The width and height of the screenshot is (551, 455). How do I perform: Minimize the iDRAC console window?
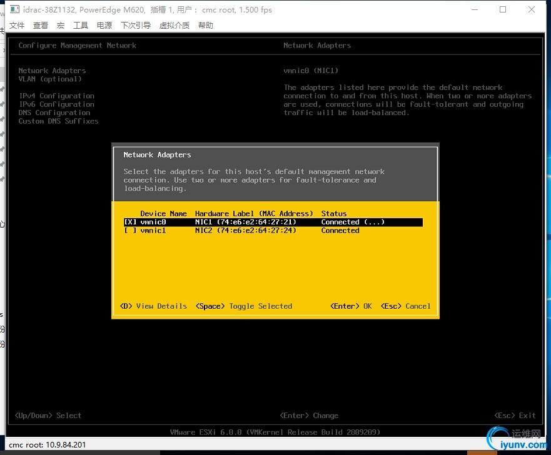pos(475,9)
